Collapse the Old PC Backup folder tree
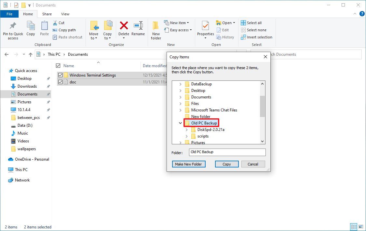Image resolution: width=366 pixels, height=231 pixels. click(180, 123)
